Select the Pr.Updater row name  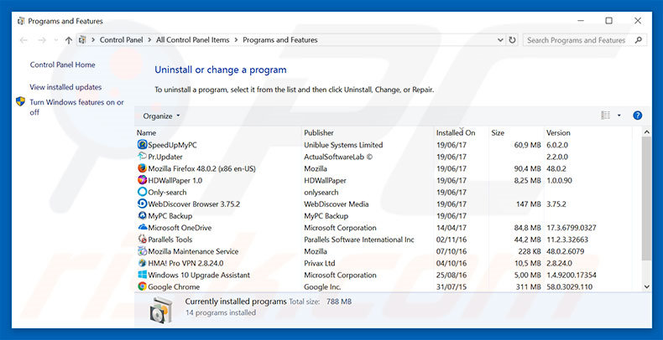[x=165, y=157]
